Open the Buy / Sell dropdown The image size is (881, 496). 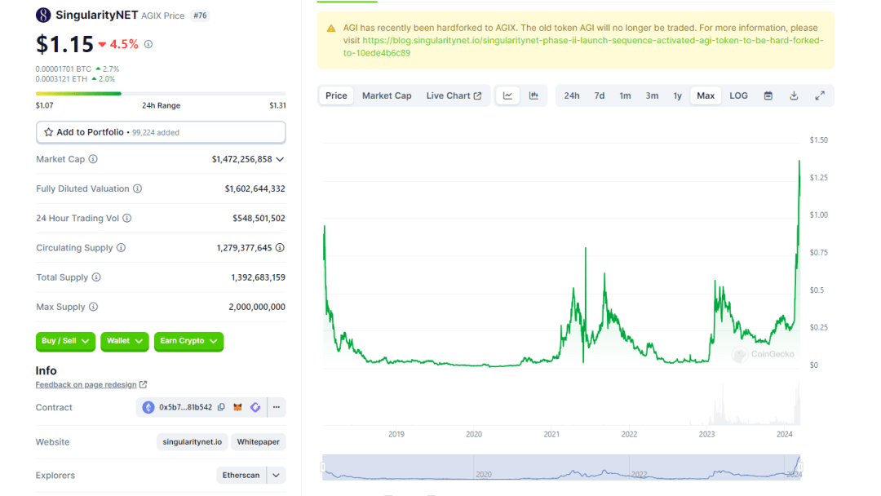65,341
